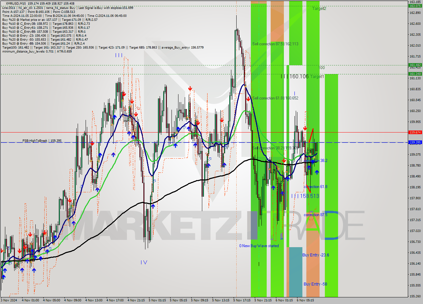
Task: Select the 160.106 wave price label
Action: pos(299,76)
